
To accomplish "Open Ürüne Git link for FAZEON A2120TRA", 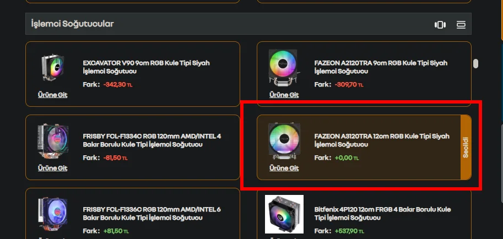I will 284,95.
